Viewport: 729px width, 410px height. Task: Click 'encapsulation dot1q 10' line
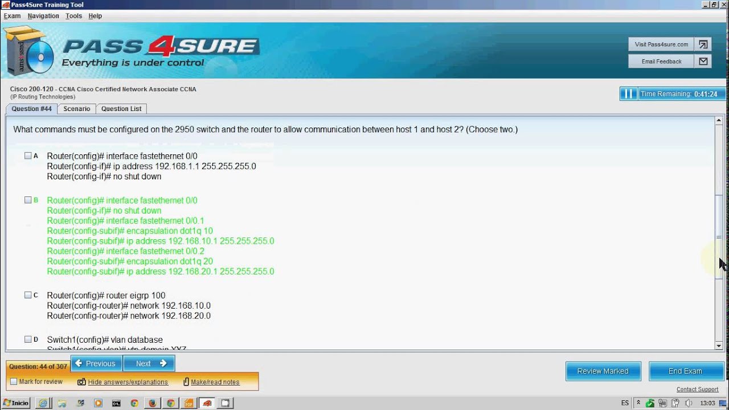130,231
